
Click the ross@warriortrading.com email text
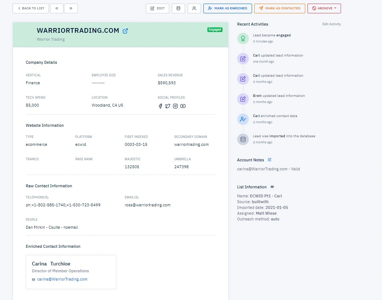click(147, 205)
